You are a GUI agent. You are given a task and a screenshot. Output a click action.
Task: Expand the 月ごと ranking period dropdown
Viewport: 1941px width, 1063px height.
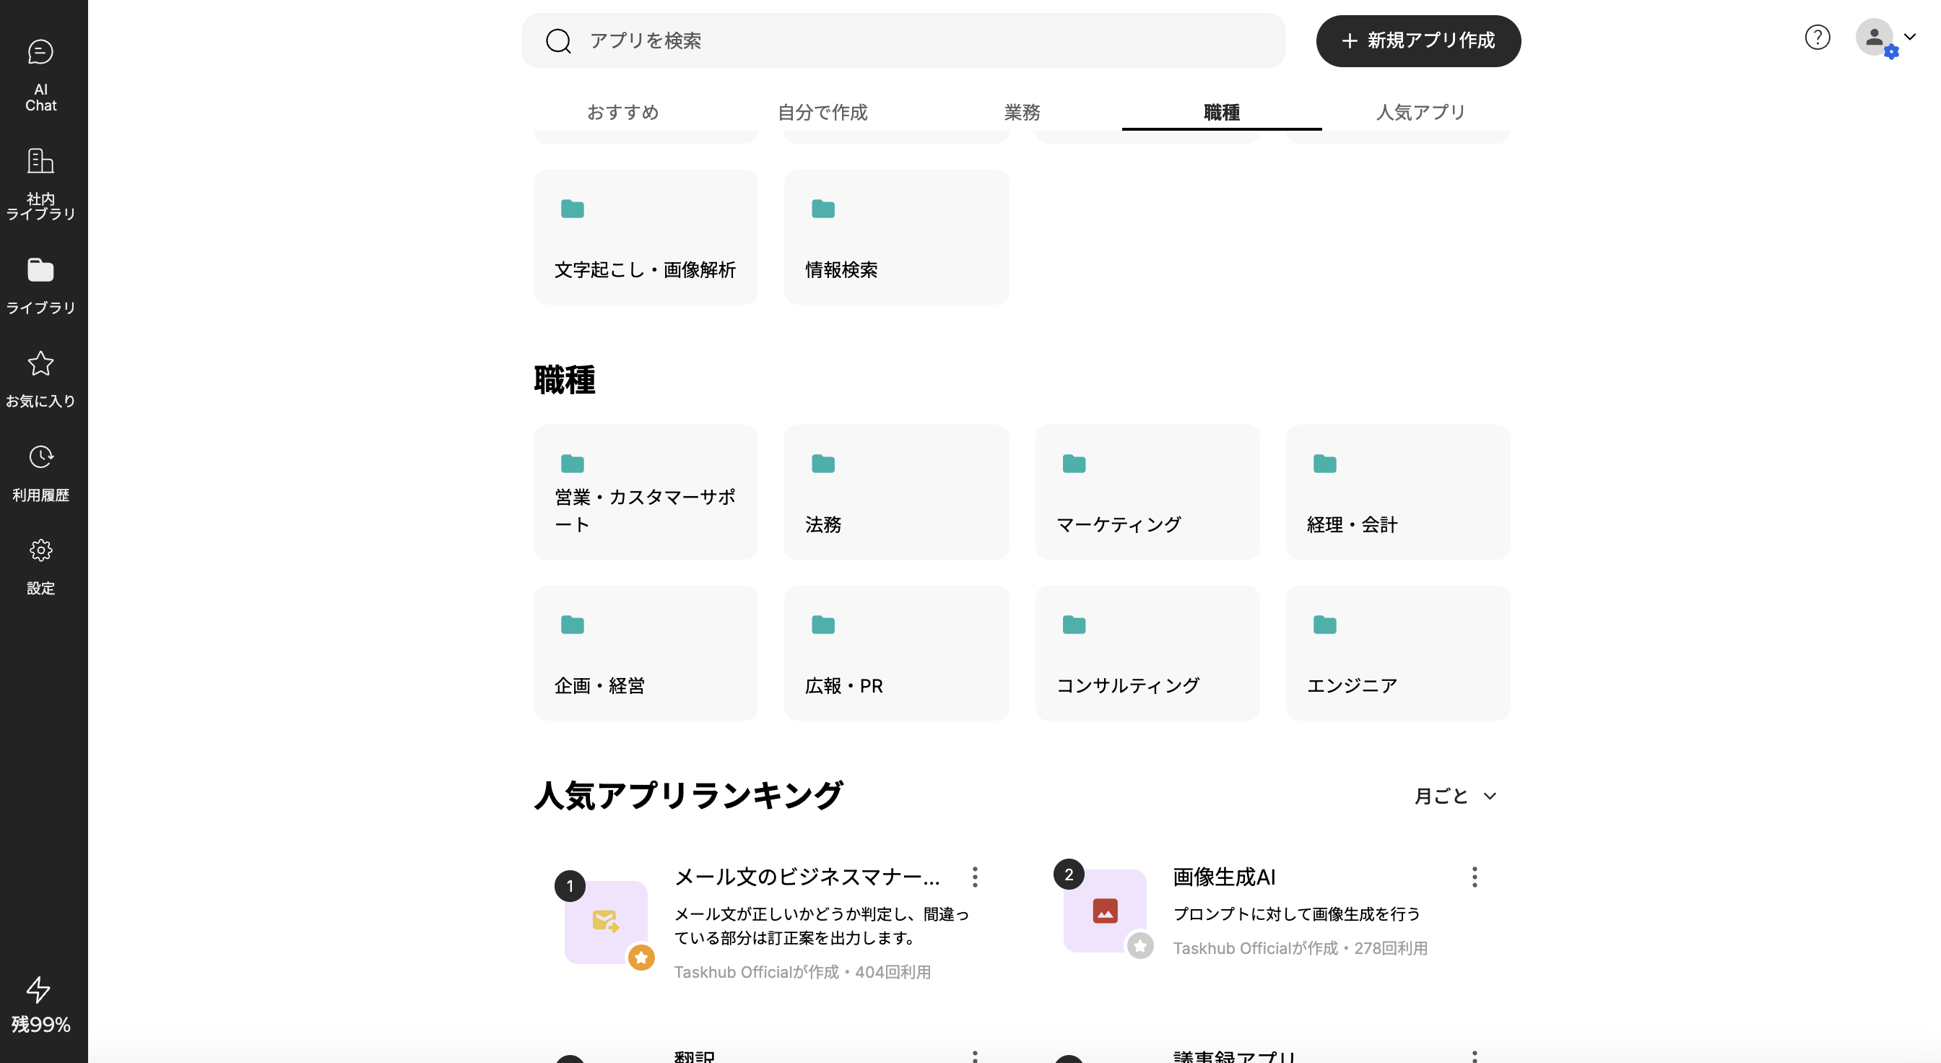(x=1455, y=796)
